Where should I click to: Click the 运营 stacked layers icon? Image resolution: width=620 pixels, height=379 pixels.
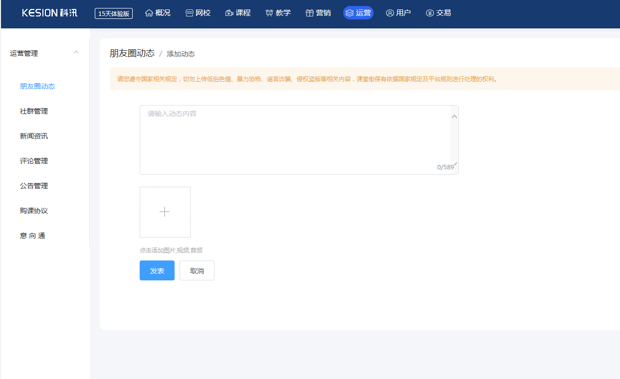(x=350, y=13)
